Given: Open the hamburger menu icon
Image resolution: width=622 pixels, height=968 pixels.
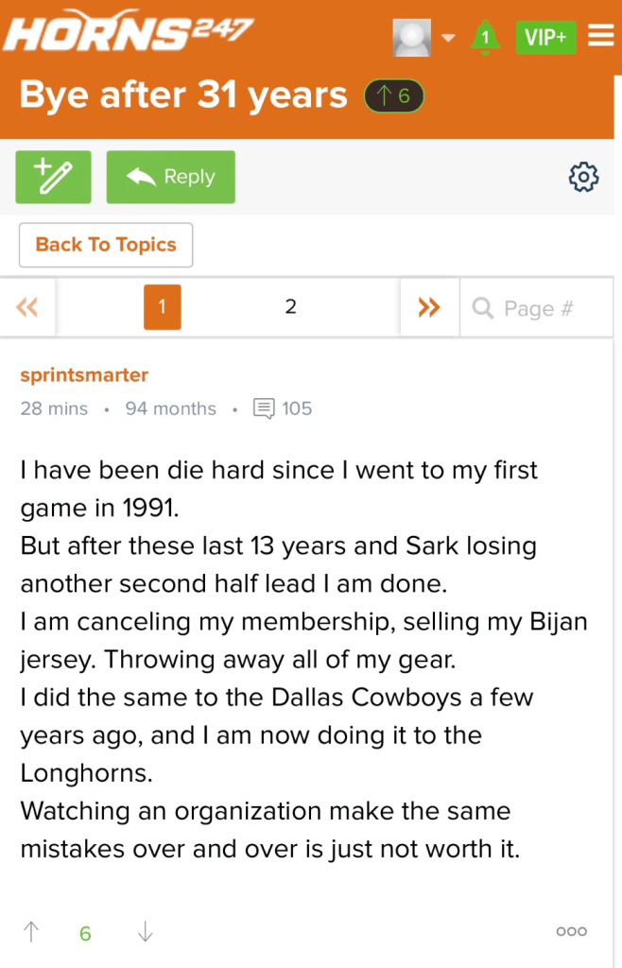Looking at the screenshot, I should [600, 37].
